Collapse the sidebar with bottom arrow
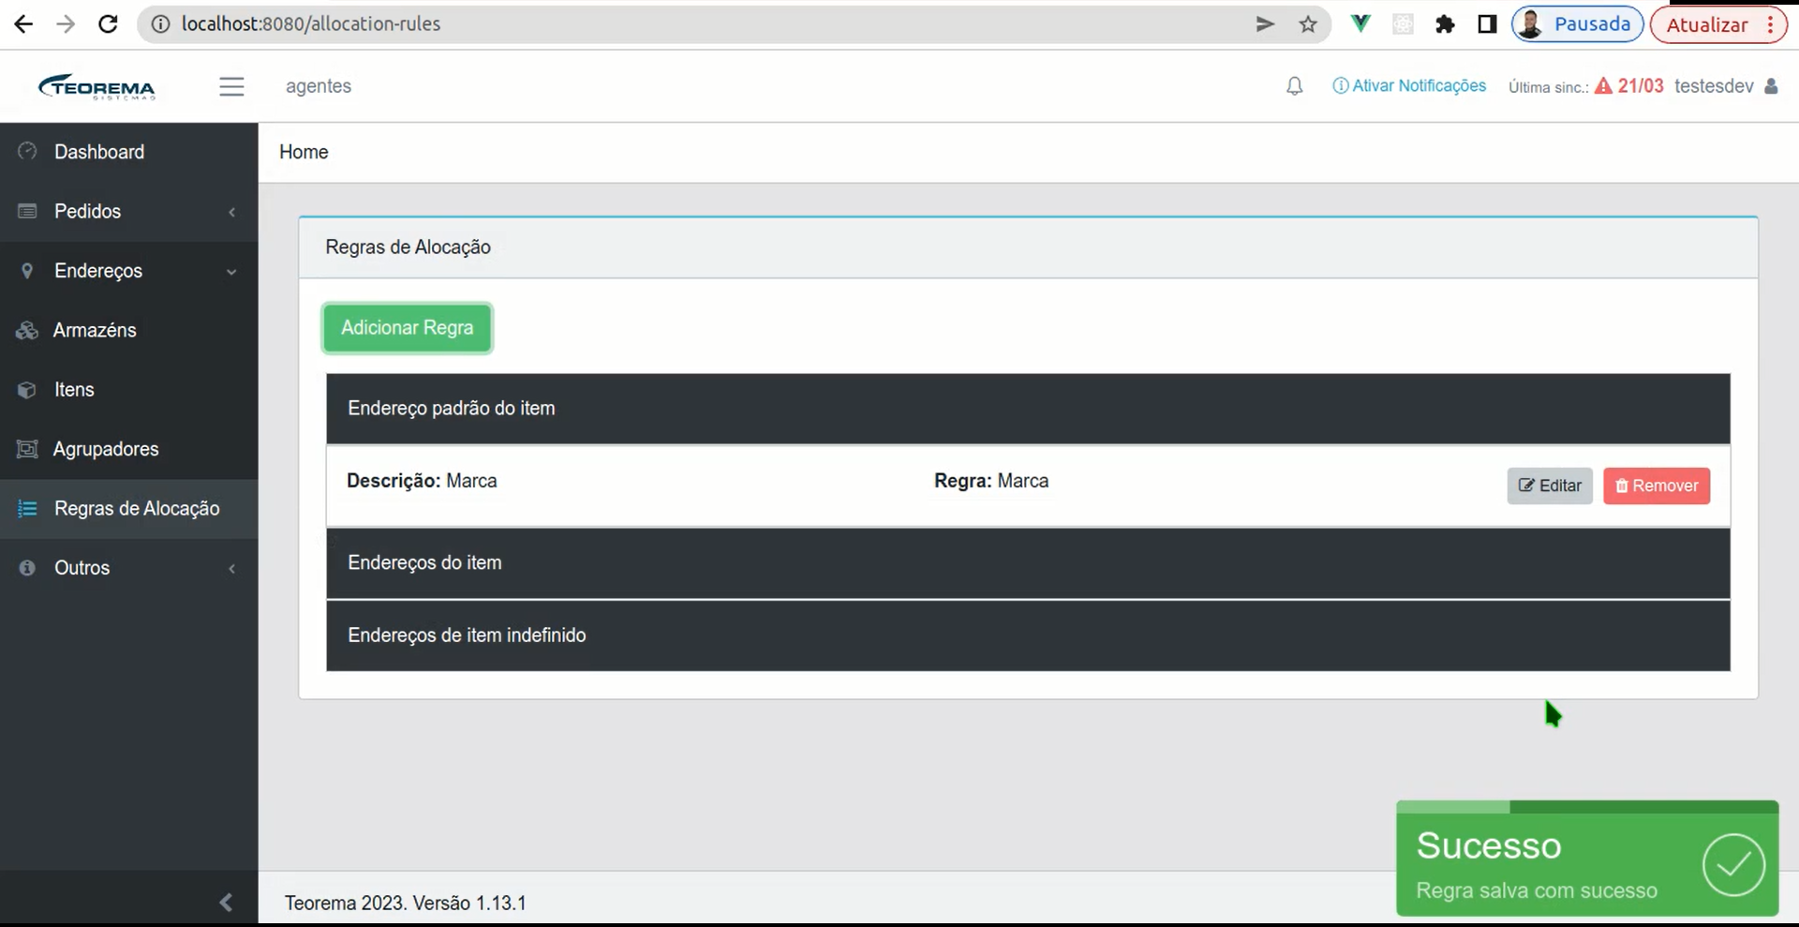The image size is (1799, 927). (x=226, y=902)
